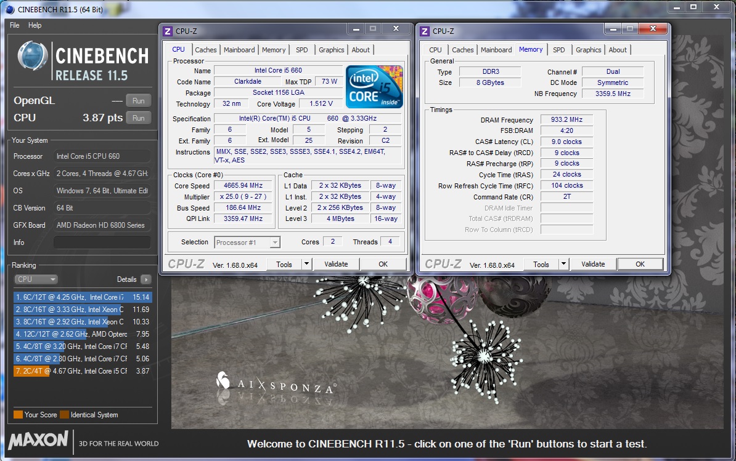Switch to SPD tab in CPU window
736x461 pixels.
point(302,50)
